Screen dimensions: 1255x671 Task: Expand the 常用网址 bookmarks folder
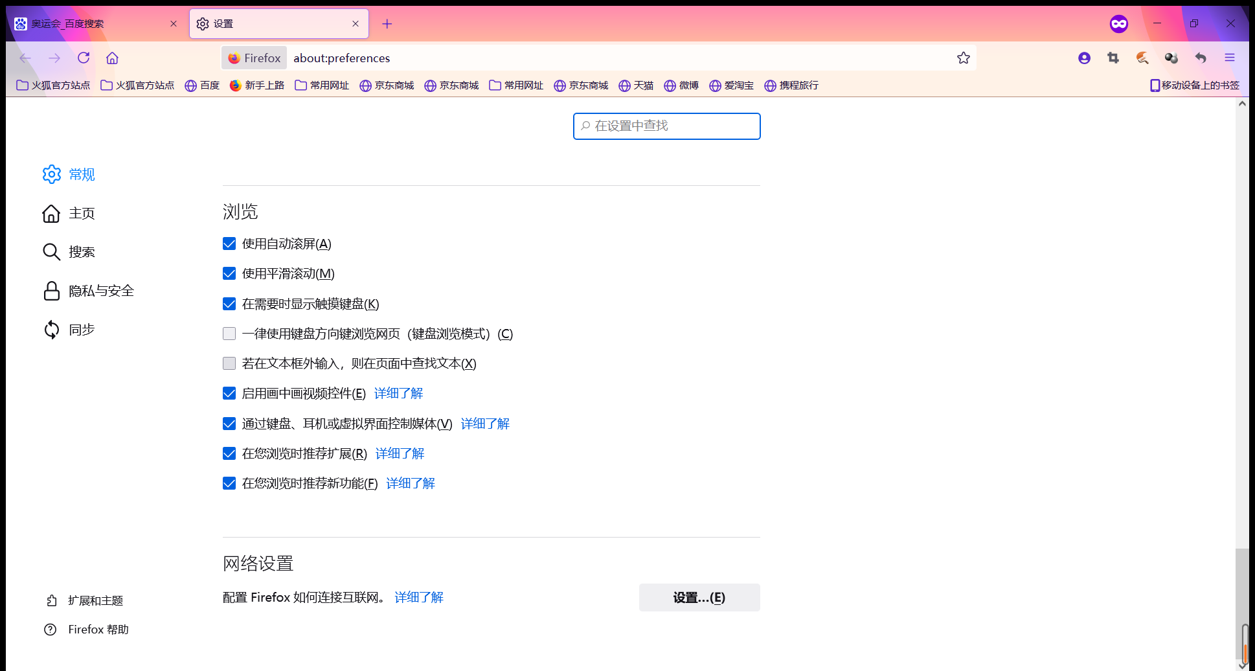[x=322, y=85]
